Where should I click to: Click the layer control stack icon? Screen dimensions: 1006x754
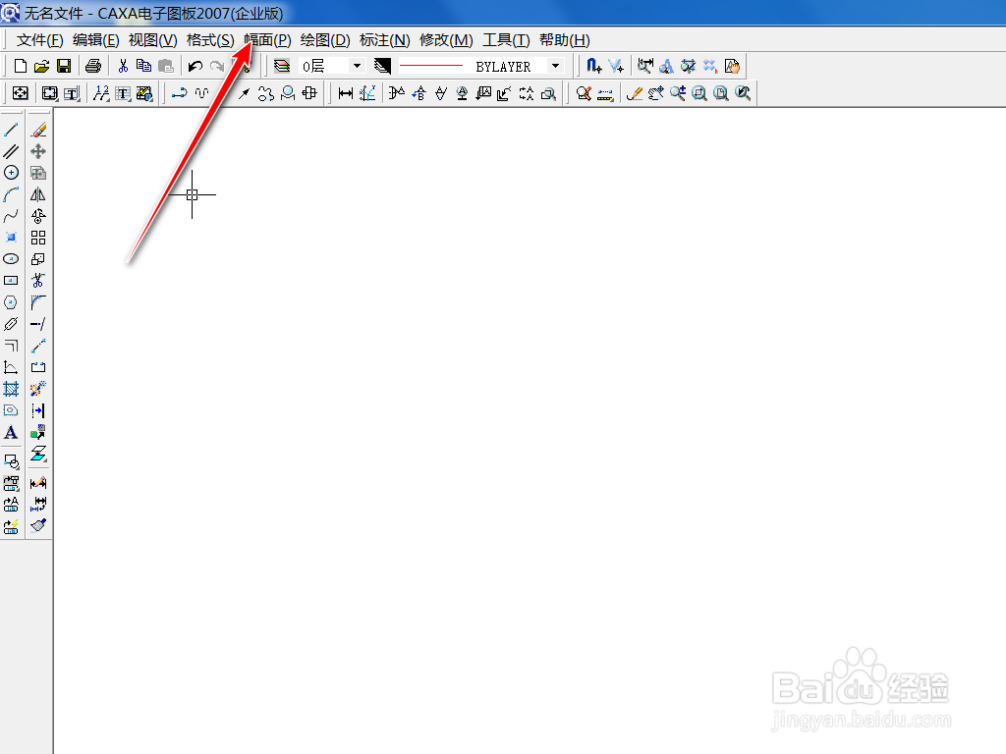[282, 66]
